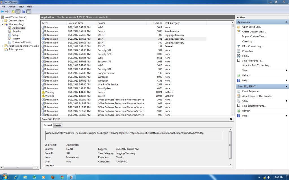Switch to the Details tab
This screenshot has height=180, width=289.
click(58, 125)
